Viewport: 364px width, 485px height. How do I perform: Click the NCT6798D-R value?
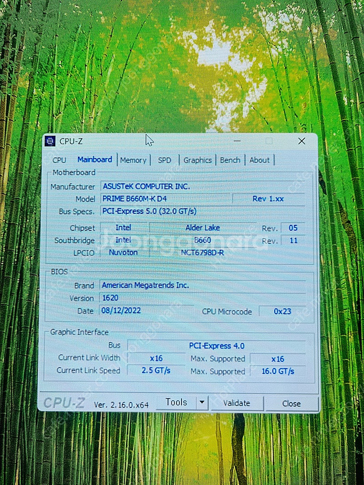point(203,253)
